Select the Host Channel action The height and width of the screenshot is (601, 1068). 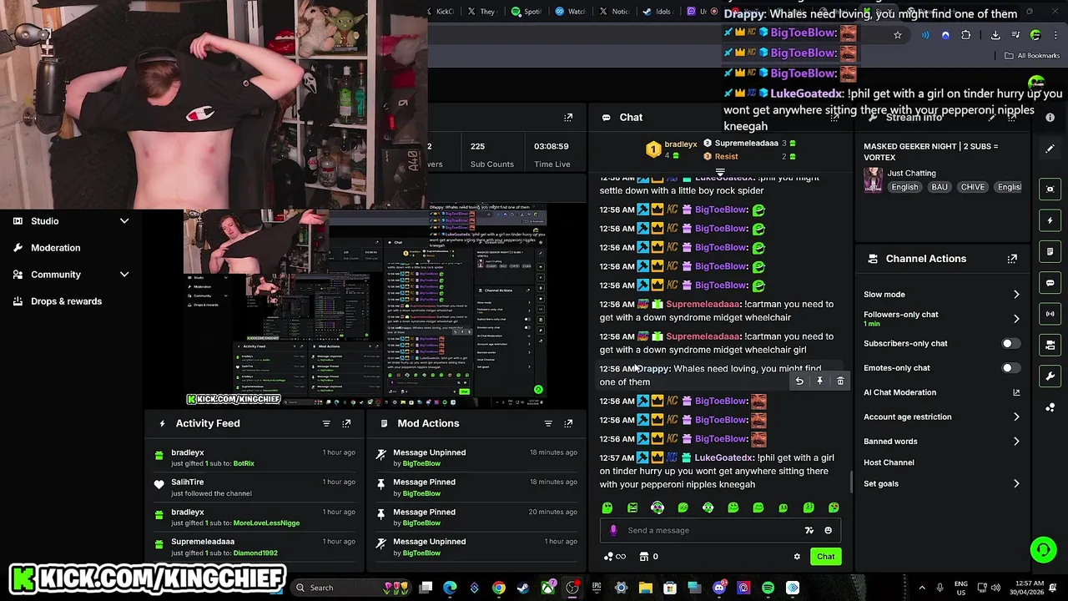889,462
